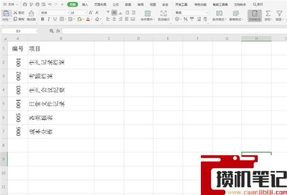287x195 pixels.
Task: Open the number format dropdown
Action: pos(207,12)
